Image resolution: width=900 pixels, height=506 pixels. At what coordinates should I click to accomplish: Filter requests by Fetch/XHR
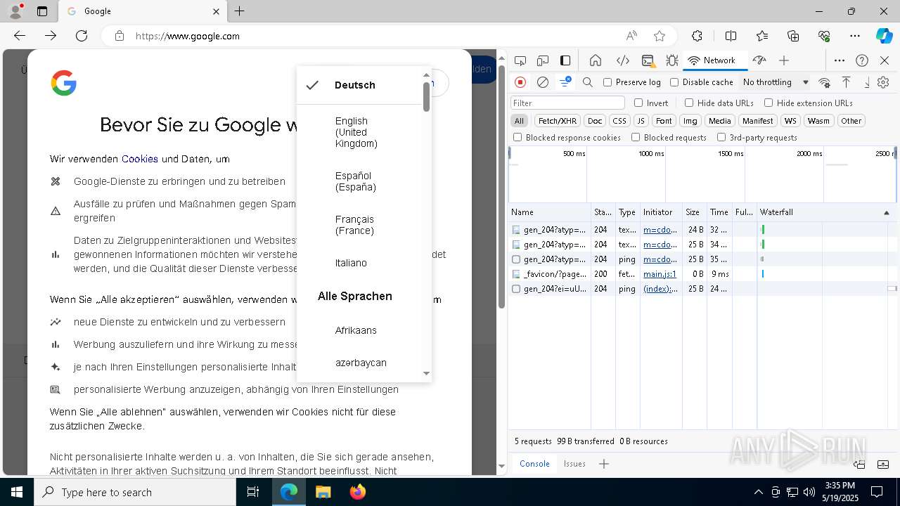click(557, 121)
